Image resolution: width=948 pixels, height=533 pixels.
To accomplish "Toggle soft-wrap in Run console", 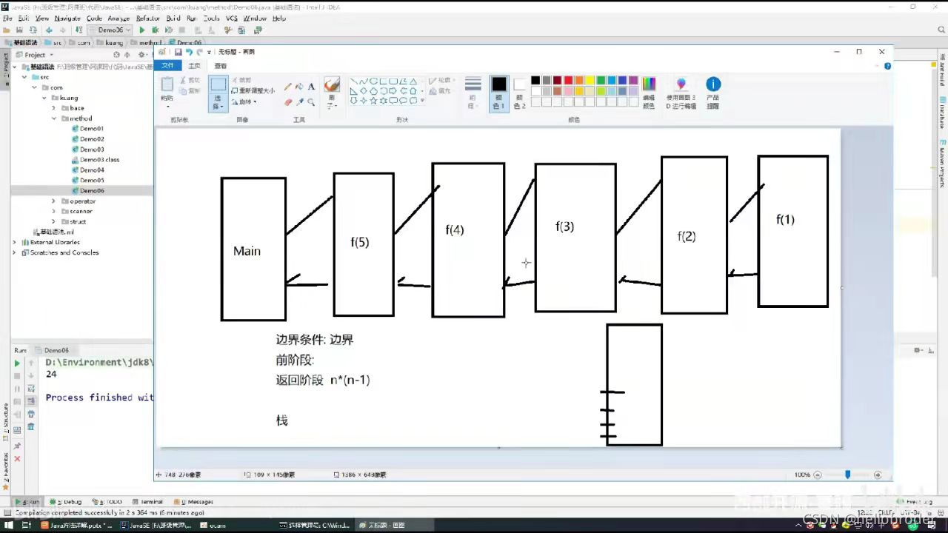I will 31,389.
